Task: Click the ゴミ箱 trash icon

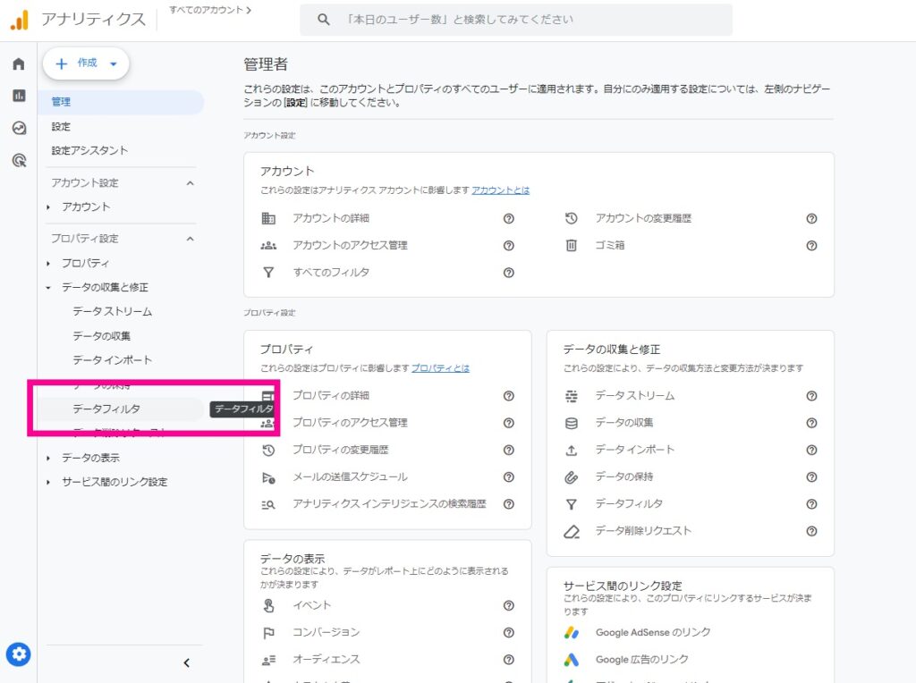Action: (x=572, y=245)
